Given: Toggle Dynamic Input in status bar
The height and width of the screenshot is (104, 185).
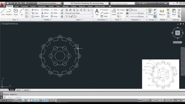Looking at the screenshot, I should pyautogui.click(x=41, y=101).
